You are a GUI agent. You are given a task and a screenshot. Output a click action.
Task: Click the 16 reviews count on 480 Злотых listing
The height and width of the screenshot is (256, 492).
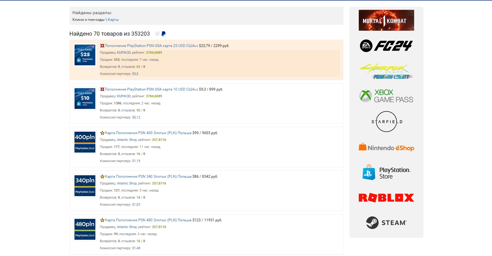coord(138,241)
